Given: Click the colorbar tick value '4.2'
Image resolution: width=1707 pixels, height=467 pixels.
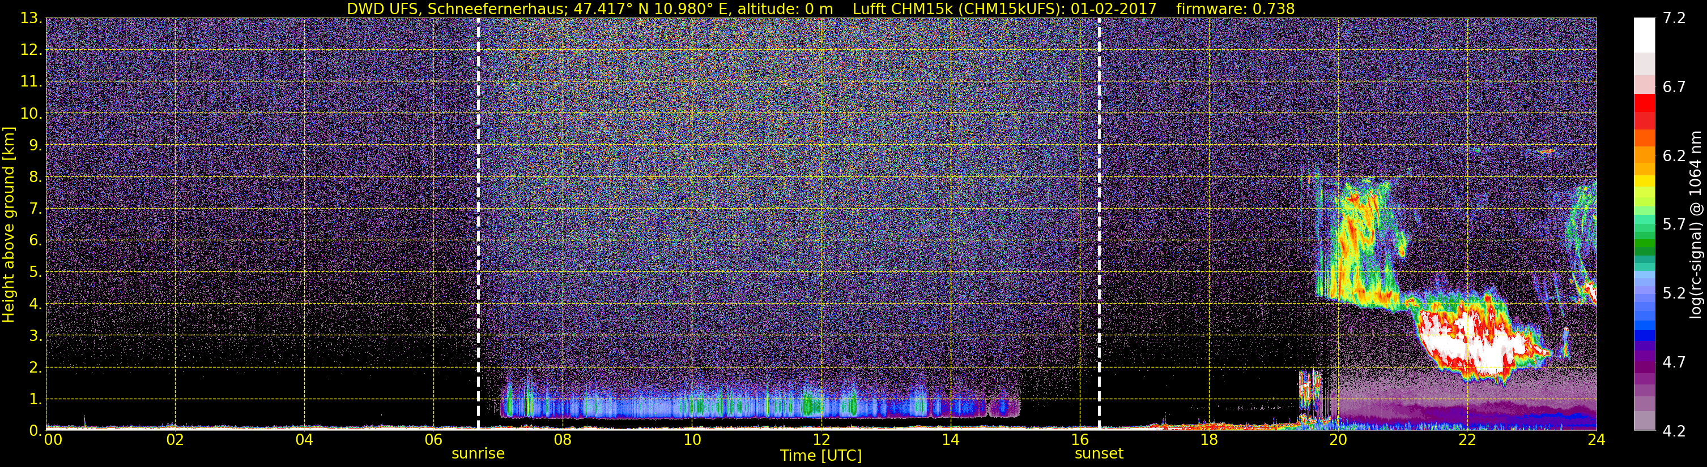Looking at the screenshot, I should click(x=1674, y=431).
